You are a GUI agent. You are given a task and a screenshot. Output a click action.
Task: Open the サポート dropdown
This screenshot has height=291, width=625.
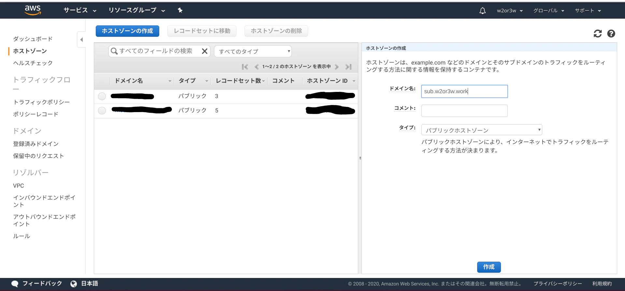coord(588,10)
